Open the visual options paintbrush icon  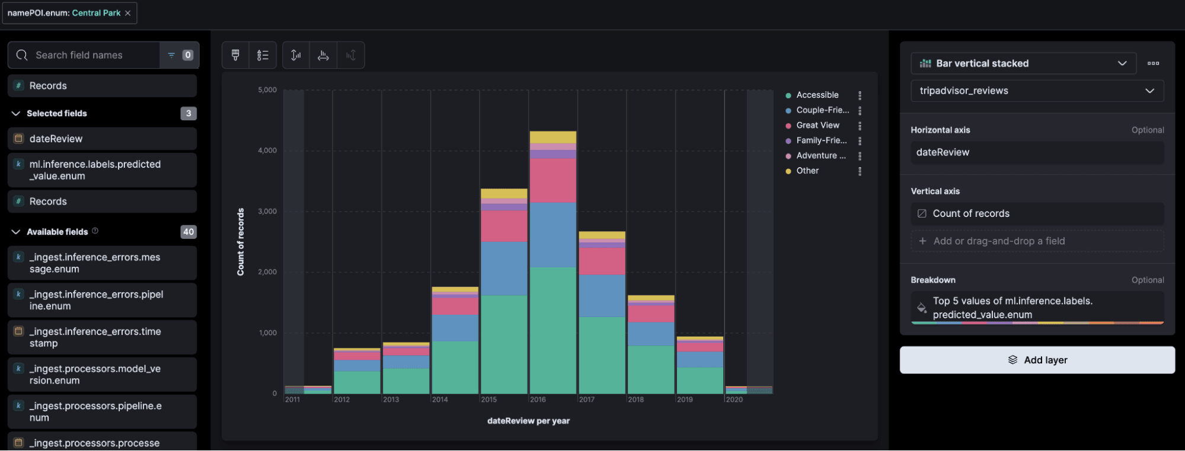point(235,55)
